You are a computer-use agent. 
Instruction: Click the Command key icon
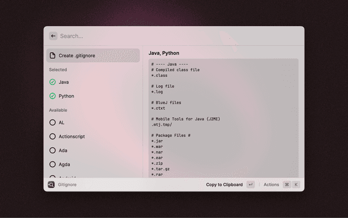point(287,185)
